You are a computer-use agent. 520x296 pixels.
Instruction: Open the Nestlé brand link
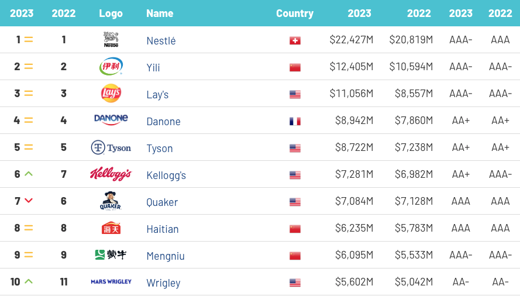click(x=161, y=40)
